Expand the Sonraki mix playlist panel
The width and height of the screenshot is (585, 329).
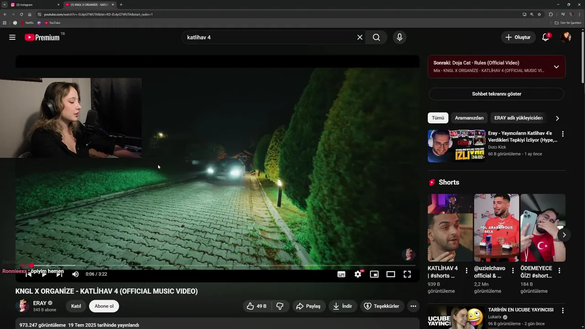pyautogui.click(x=556, y=67)
